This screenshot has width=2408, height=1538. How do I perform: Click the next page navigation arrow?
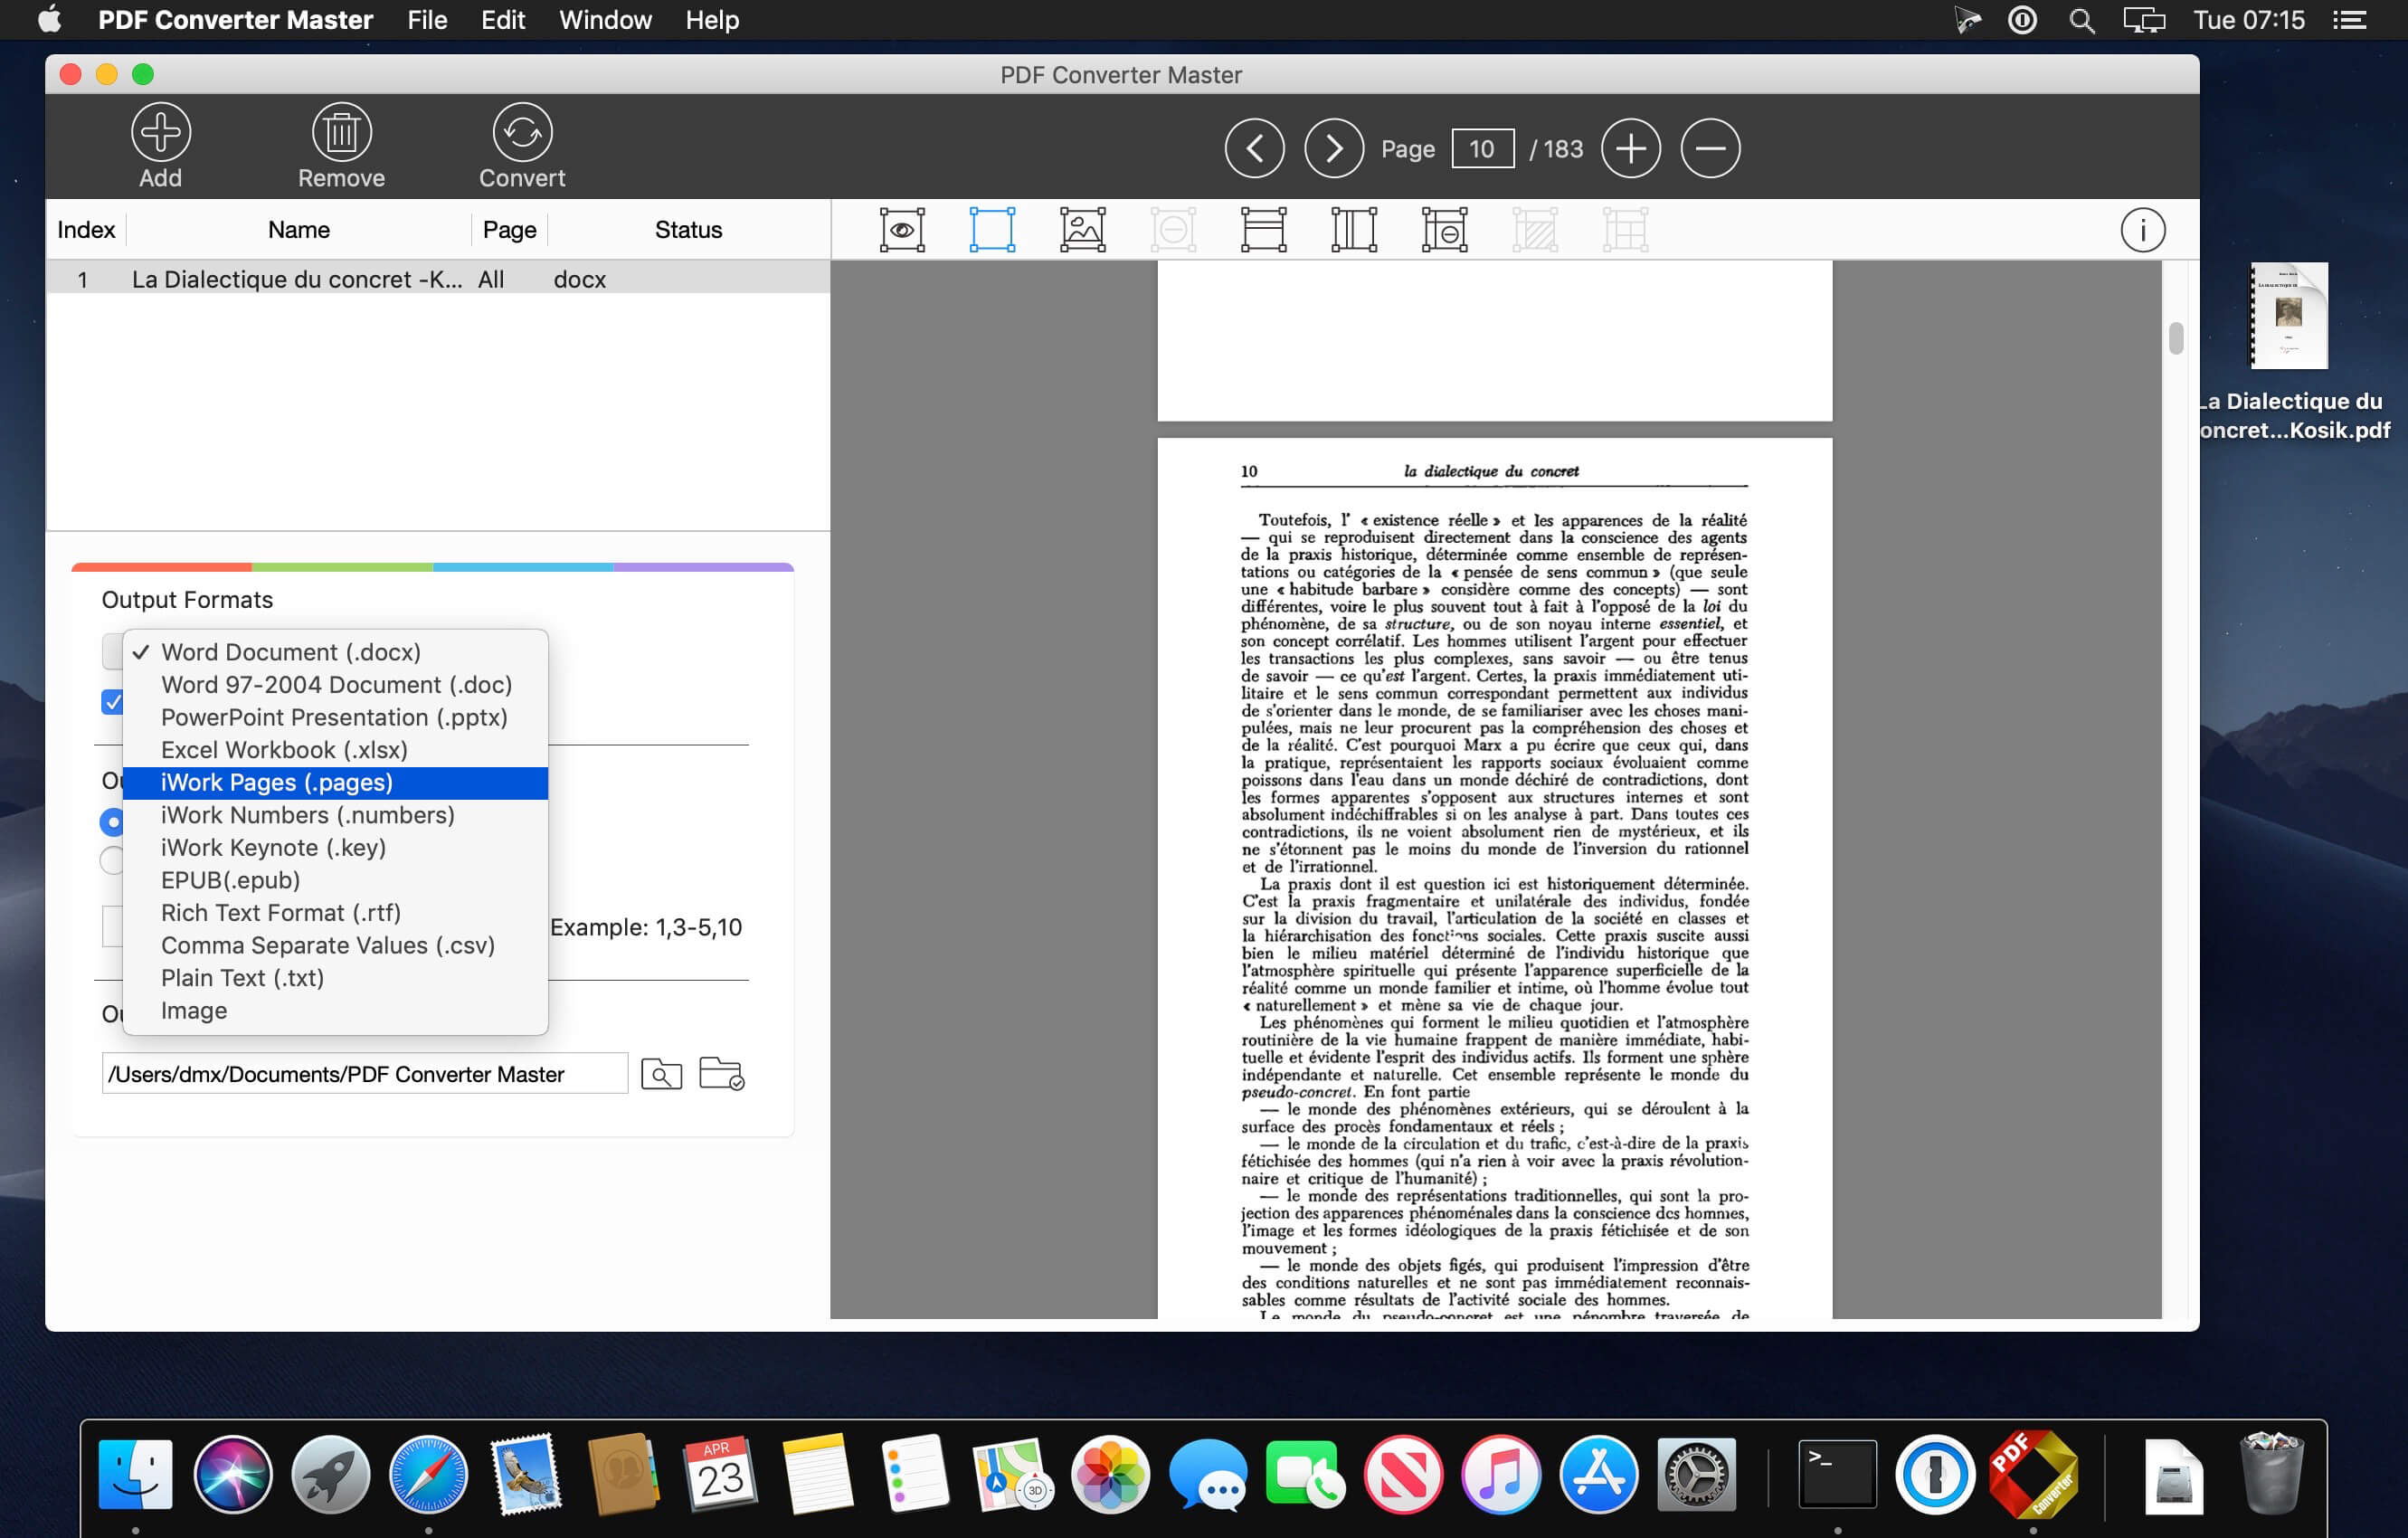tap(1332, 149)
